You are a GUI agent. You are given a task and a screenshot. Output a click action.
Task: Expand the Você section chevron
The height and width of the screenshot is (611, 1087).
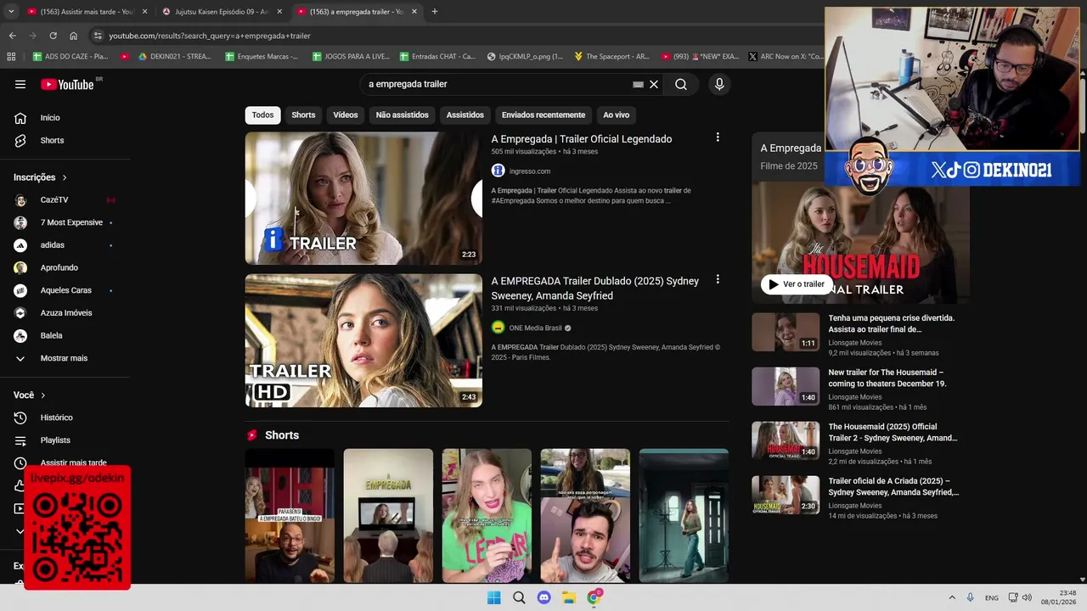42,395
